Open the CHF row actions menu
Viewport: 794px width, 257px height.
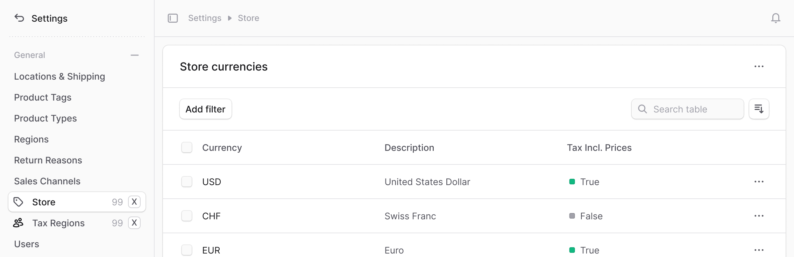tap(759, 216)
